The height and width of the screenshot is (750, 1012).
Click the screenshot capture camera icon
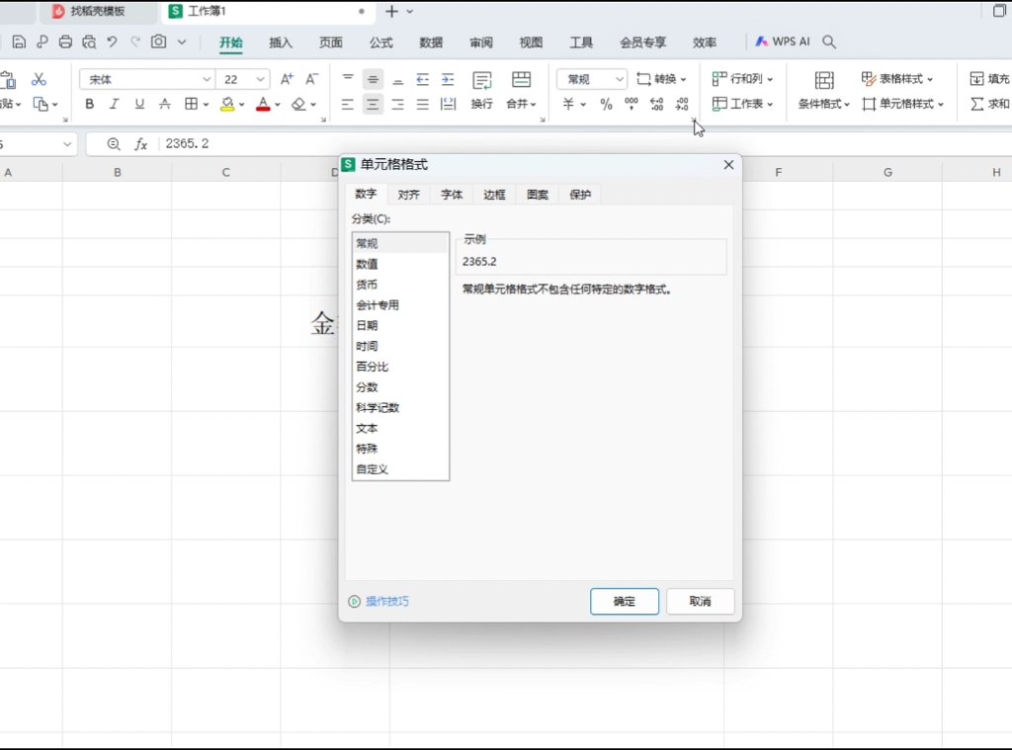[158, 42]
